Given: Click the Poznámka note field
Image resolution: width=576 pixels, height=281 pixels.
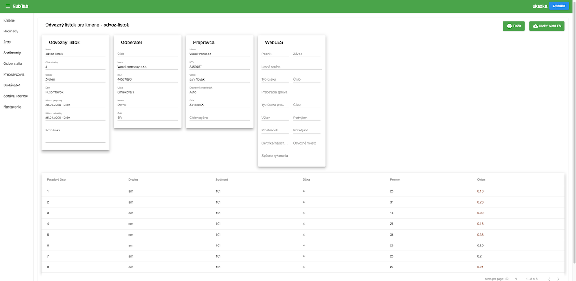Looking at the screenshot, I should click(x=75, y=136).
